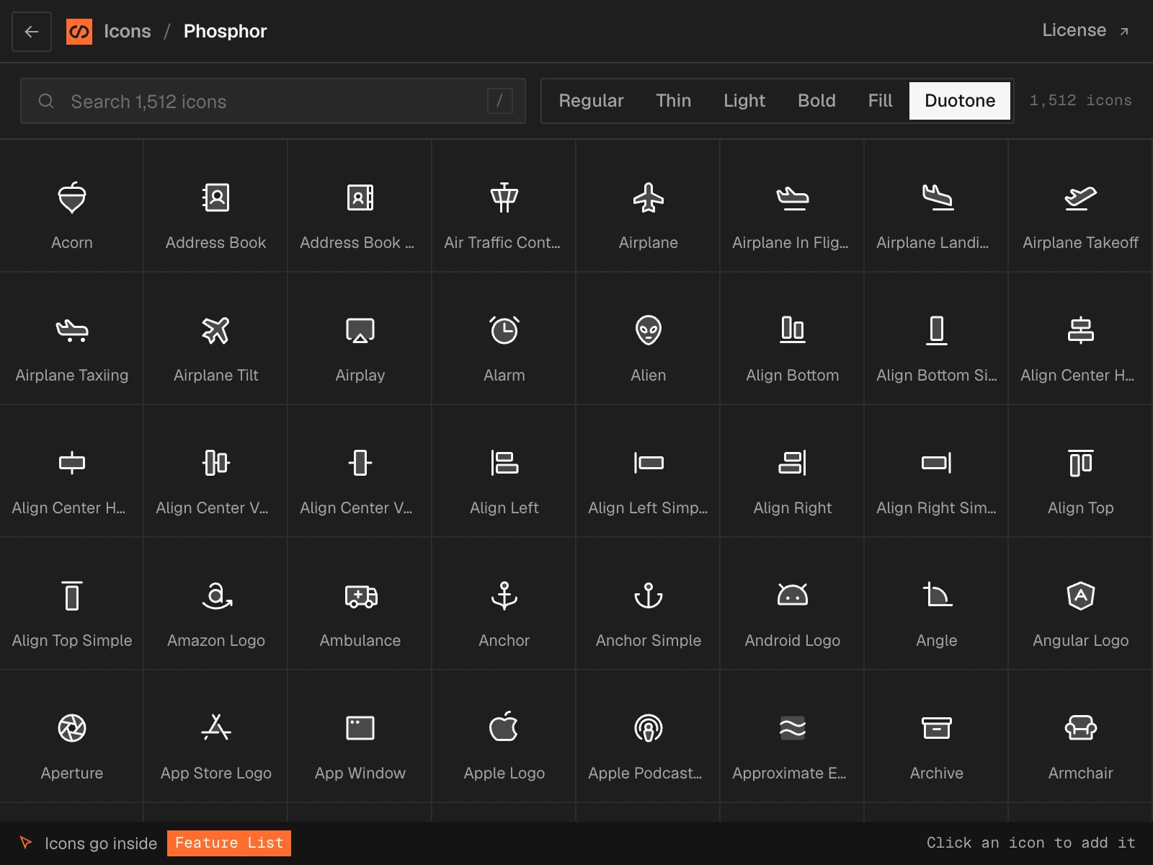Open the License link
This screenshot has width=1153, height=865.
click(1085, 30)
